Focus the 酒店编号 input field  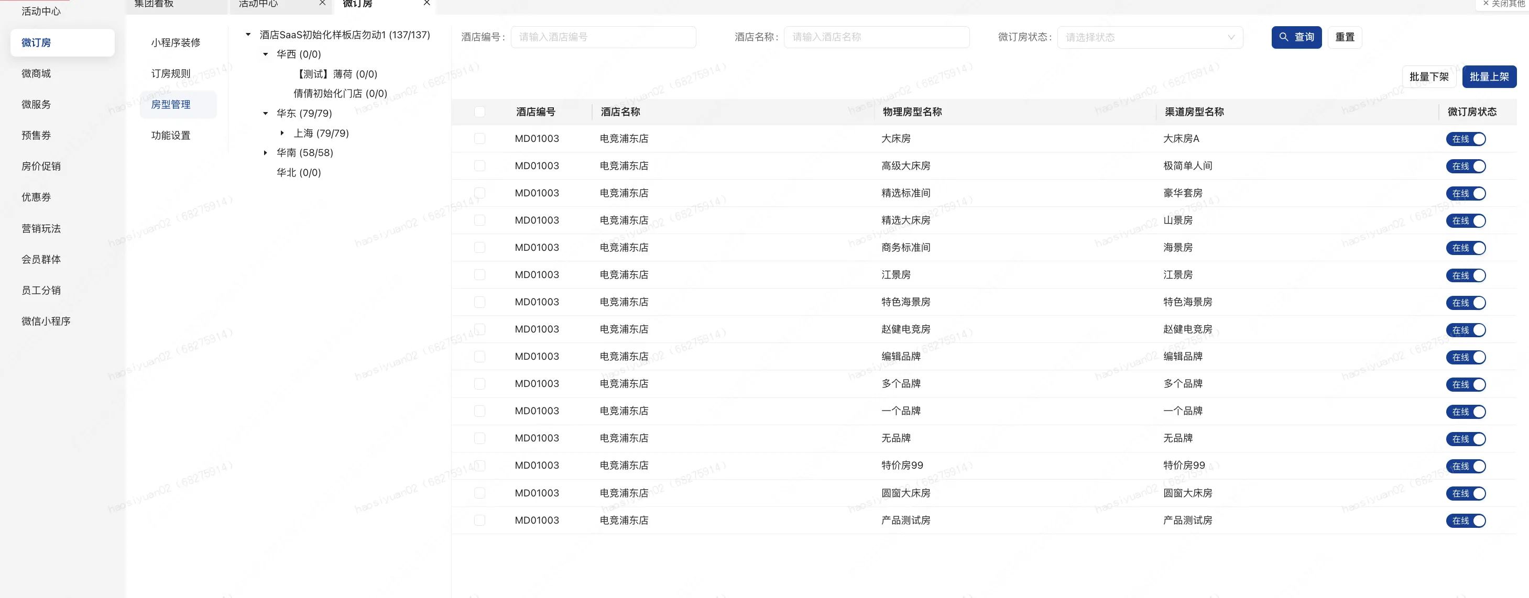603,37
